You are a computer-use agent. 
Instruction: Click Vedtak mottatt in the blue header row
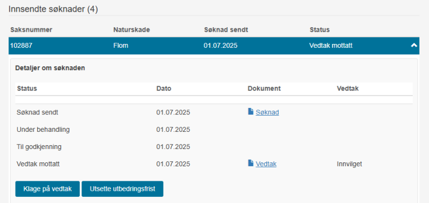pos(331,46)
